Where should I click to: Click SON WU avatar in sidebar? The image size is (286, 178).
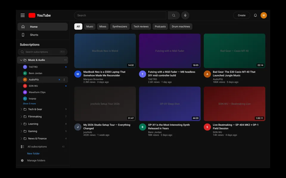25,86
